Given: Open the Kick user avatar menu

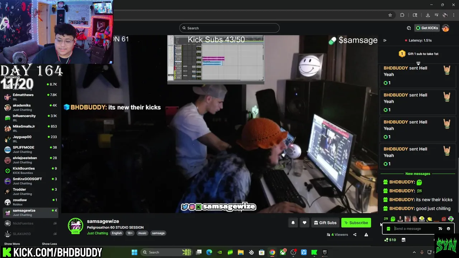Looking at the screenshot, I should click(445, 28).
